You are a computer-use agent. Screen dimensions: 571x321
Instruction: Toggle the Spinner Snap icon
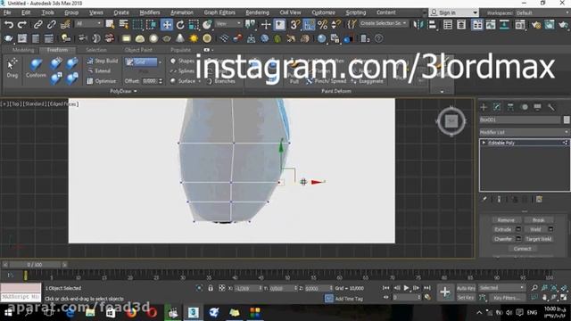click(x=336, y=25)
